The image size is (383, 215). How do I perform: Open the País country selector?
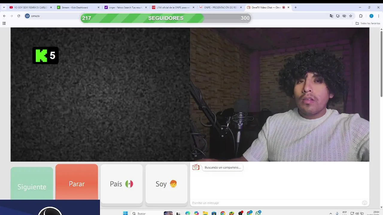click(121, 184)
